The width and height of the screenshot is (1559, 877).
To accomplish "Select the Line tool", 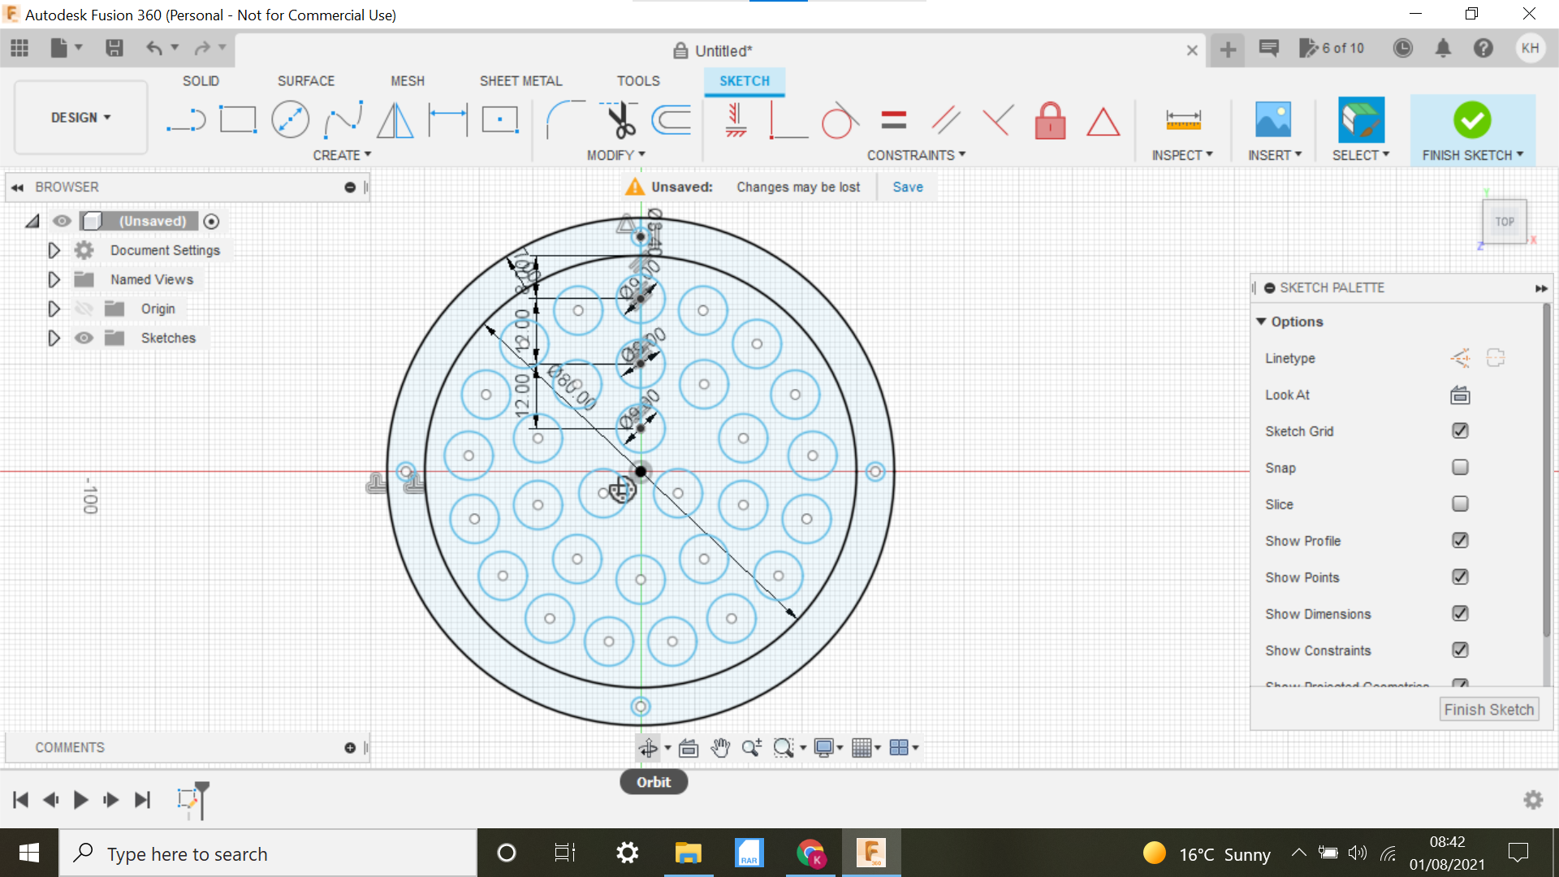I will [x=185, y=119].
